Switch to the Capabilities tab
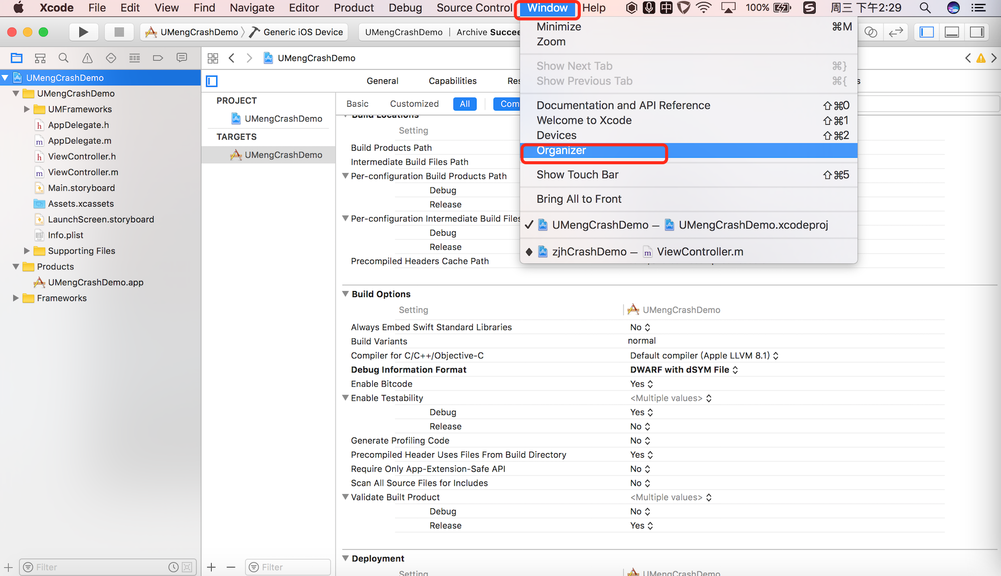Image resolution: width=1001 pixels, height=576 pixels. pyautogui.click(x=453, y=81)
